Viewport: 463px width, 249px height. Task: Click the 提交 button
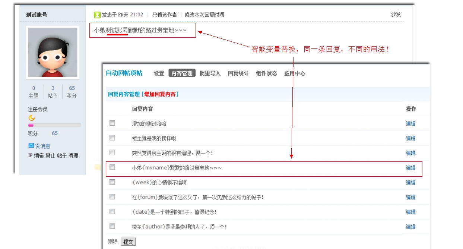click(129, 242)
